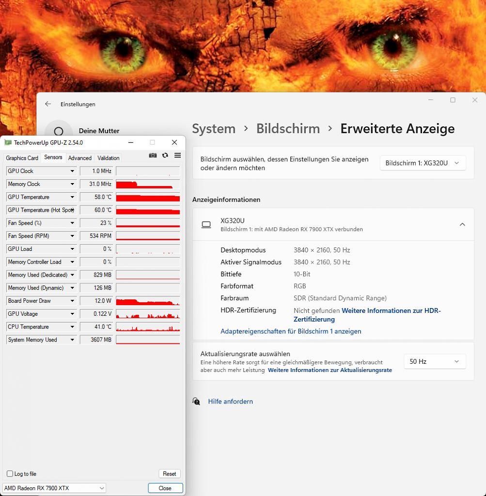This screenshot has width=486, height=496.
Task: Click the Farbraum value SDR (Standard Dynamic Range)
Action: coord(340,298)
